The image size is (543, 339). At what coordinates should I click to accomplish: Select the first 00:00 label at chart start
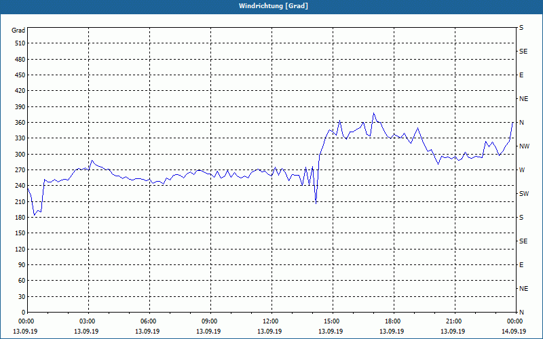(27, 321)
